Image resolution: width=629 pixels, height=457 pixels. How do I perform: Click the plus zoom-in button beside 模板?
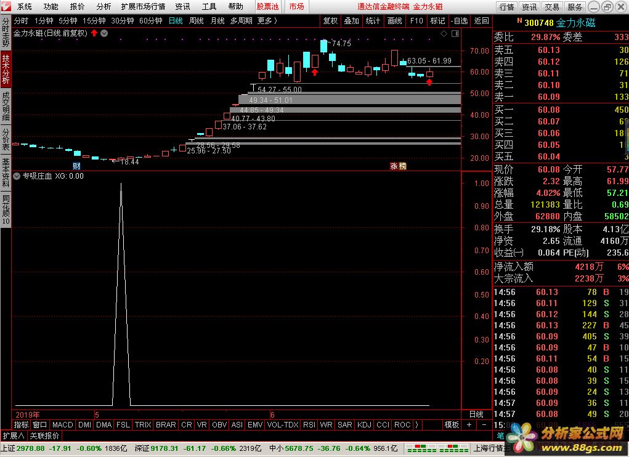coord(469,424)
